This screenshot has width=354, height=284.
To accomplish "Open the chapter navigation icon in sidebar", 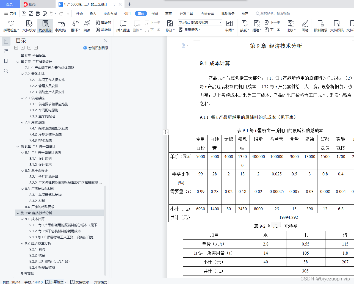I will [x=6, y=51].
